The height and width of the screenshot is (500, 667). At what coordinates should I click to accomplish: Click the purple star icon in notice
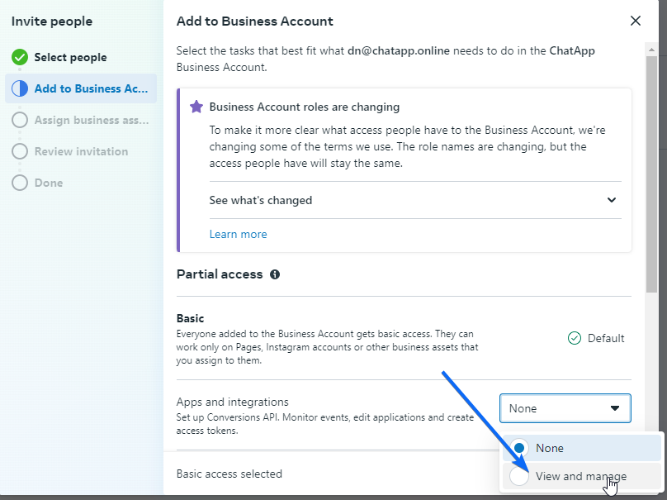pos(196,107)
